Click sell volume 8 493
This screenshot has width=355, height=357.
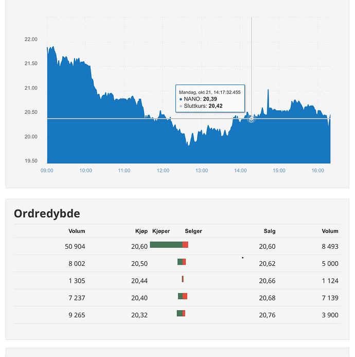pos(330,247)
